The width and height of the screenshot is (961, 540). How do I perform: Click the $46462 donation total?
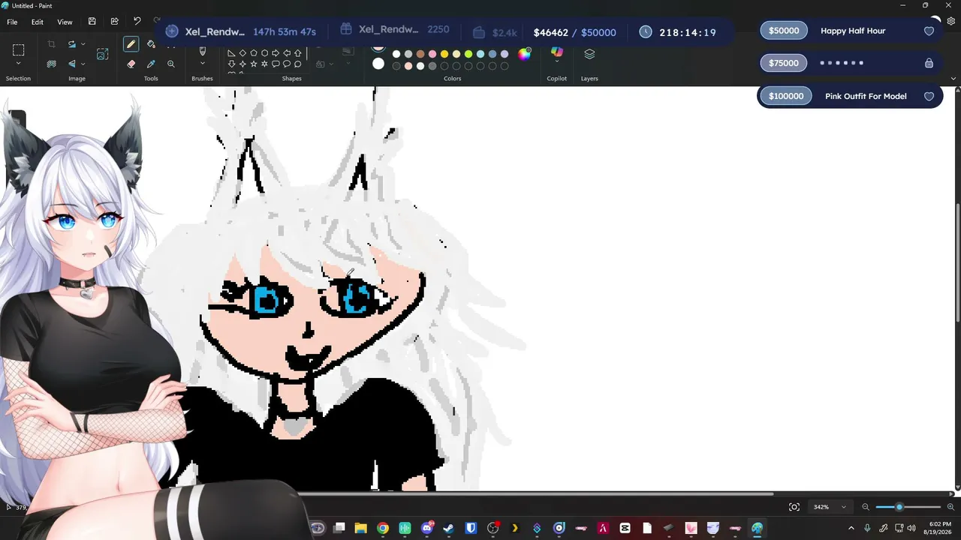click(x=550, y=32)
